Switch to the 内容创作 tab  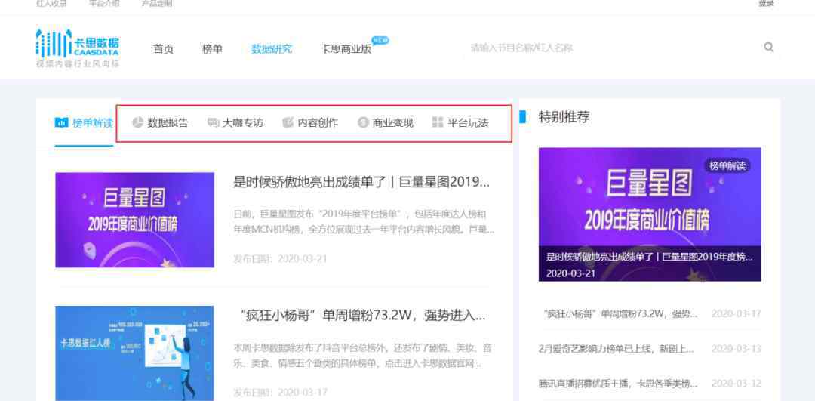tap(310, 123)
